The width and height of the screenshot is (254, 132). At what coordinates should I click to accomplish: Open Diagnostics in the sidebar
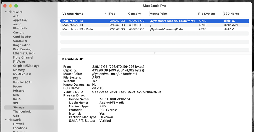[x=22, y=45]
